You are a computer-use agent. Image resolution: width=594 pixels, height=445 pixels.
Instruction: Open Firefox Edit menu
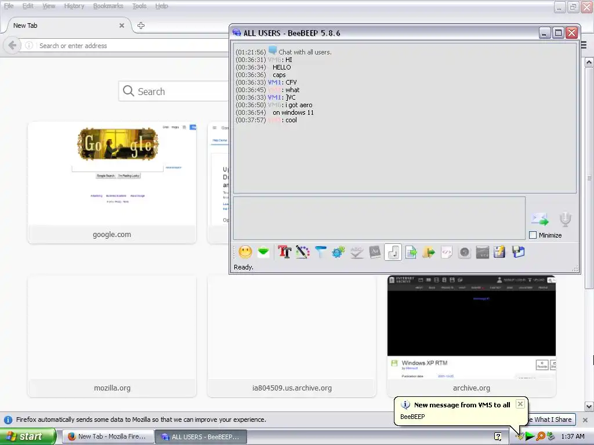(x=28, y=6)
